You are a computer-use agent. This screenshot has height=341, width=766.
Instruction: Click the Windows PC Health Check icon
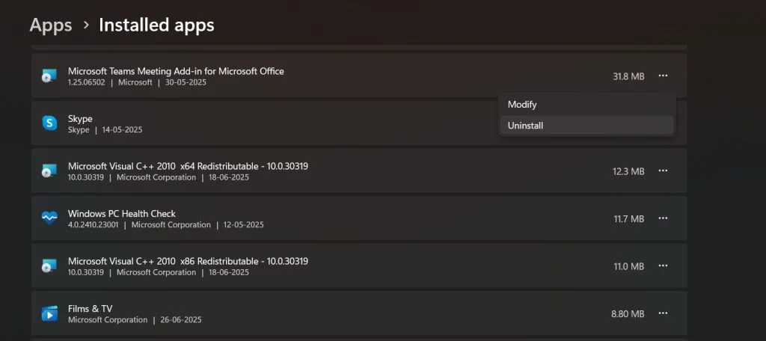tap(49, 218)
